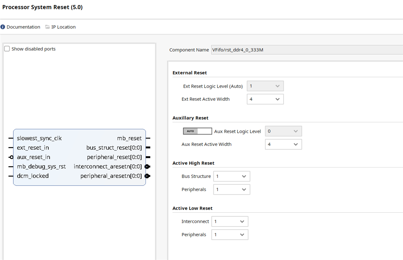Click the IP Location folder icon
The height and width of the screenshot is (260, 403).
[48, 27]
